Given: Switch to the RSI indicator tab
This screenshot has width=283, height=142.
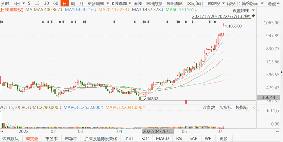Looking at the screenshot, I should tap(179, 139).
